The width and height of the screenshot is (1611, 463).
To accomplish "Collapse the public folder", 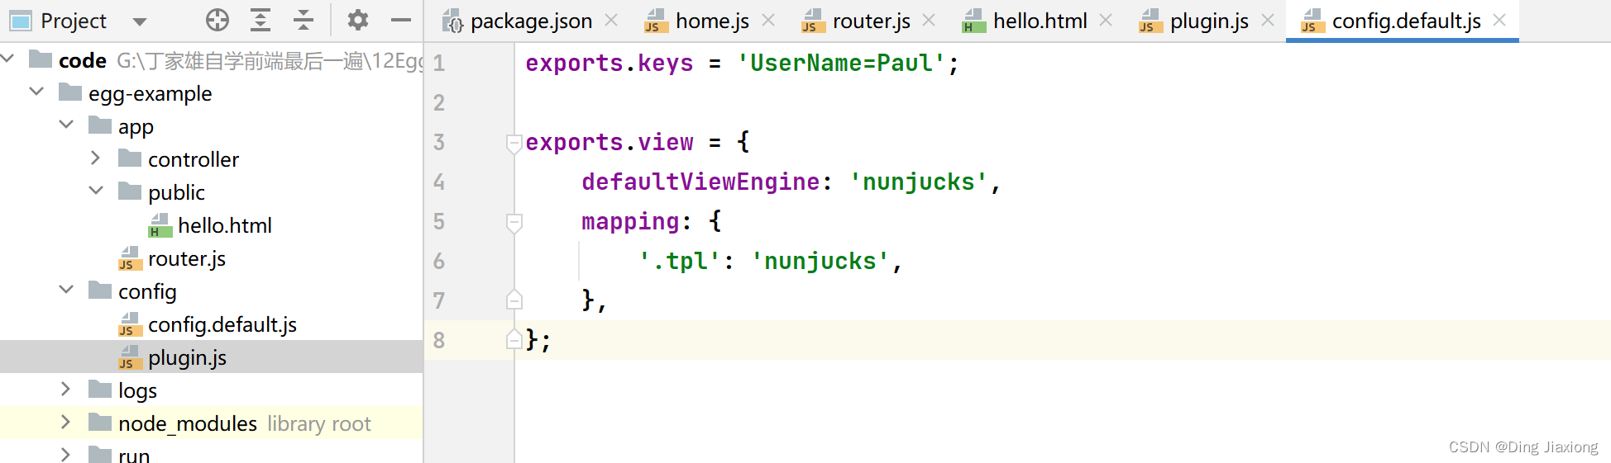I will (x=96, y=191).
